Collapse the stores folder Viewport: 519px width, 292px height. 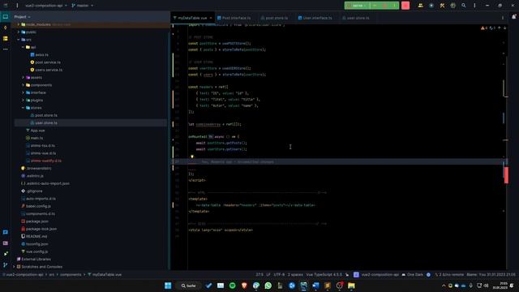point(24,108)
